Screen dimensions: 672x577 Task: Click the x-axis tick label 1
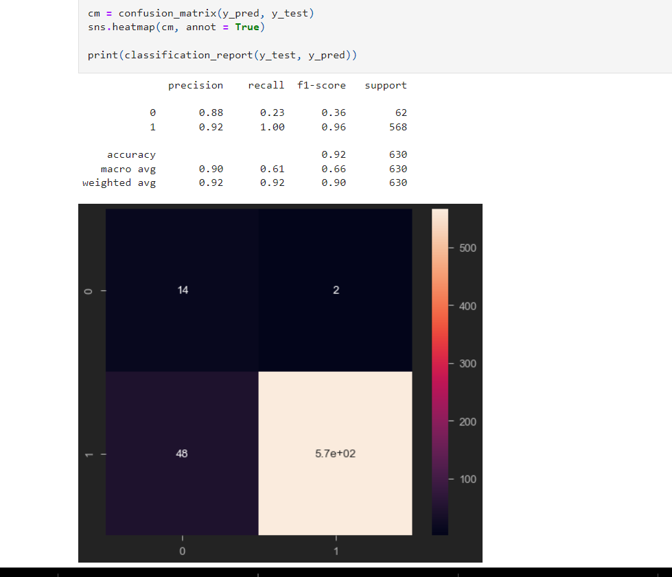pyautogui.click(x=336, y=551)
